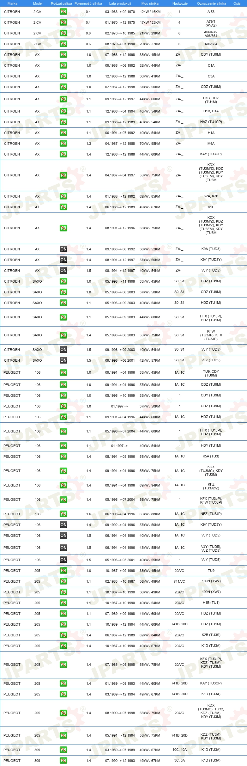Image resolution: width=247 pixels, height=766 pixels.
Task: Select the body cell 741A/C
Action: [x=179, y=581]
